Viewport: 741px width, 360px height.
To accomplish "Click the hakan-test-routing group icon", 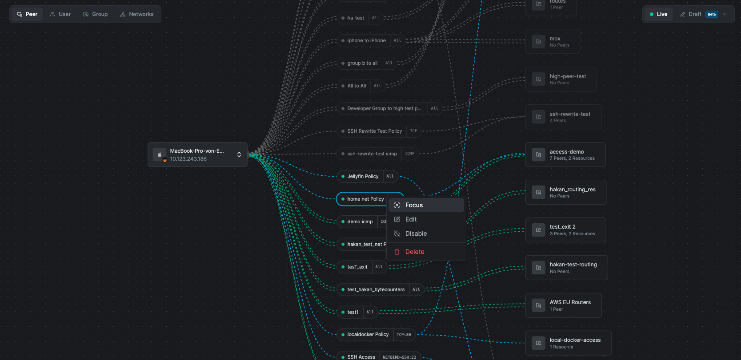I will [x=538, y=268].
